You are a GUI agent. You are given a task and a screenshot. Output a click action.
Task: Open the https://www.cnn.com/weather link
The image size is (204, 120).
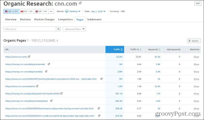20,86
